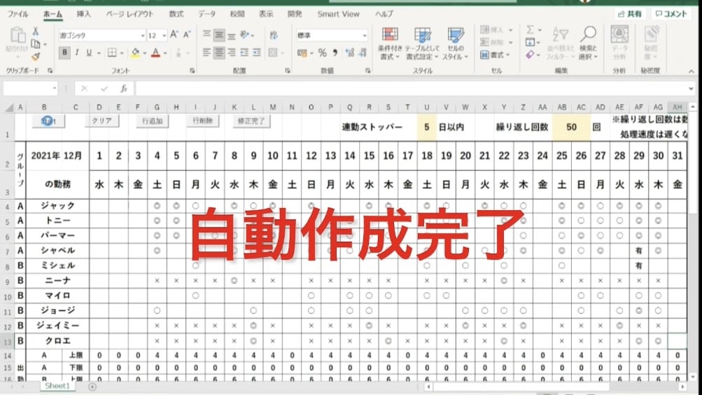Open Conditional Formatting menu
This screenshot has height=395, width=702.
[390, 43]
